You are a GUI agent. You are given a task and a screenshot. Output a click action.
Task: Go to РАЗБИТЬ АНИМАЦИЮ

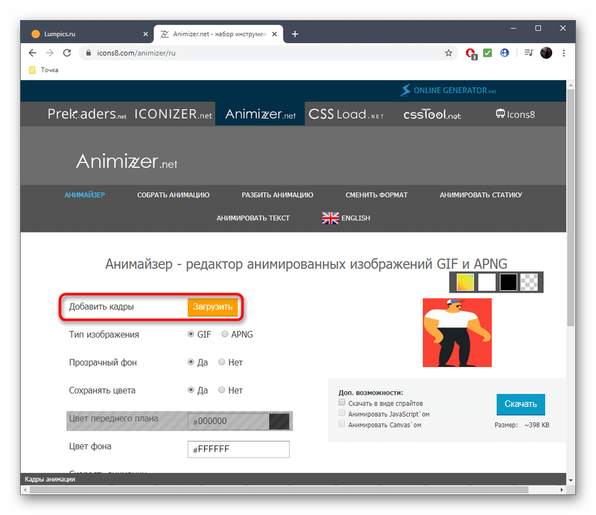277,195
